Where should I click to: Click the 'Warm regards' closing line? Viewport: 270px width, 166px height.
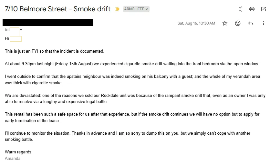click(18, 152)
